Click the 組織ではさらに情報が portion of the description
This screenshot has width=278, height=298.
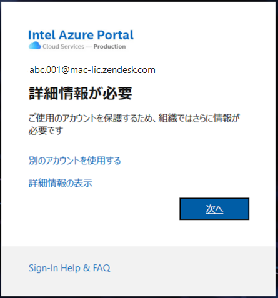point(199,118)
